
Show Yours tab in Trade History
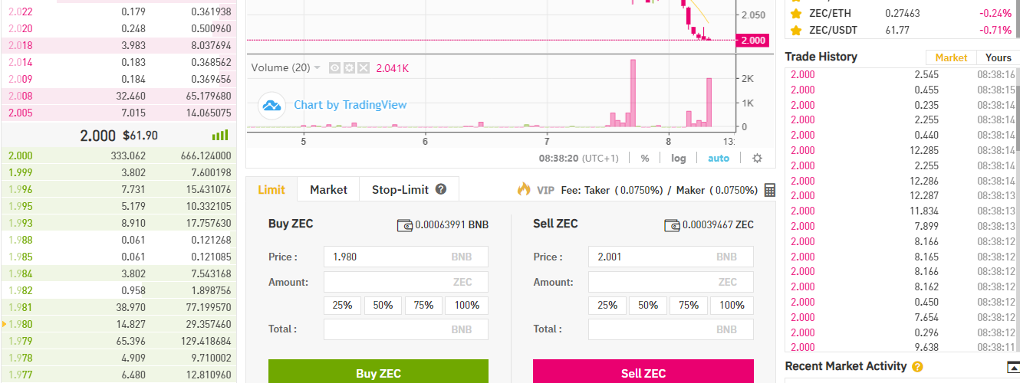click(998, 57)
